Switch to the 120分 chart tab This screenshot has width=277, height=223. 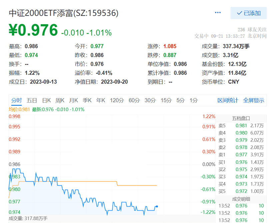[117, 100]
